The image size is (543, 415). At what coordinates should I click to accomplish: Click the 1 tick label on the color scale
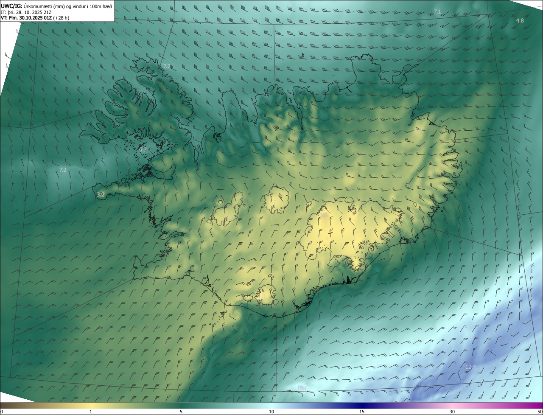pyautogui.click(x=91, y=412)
